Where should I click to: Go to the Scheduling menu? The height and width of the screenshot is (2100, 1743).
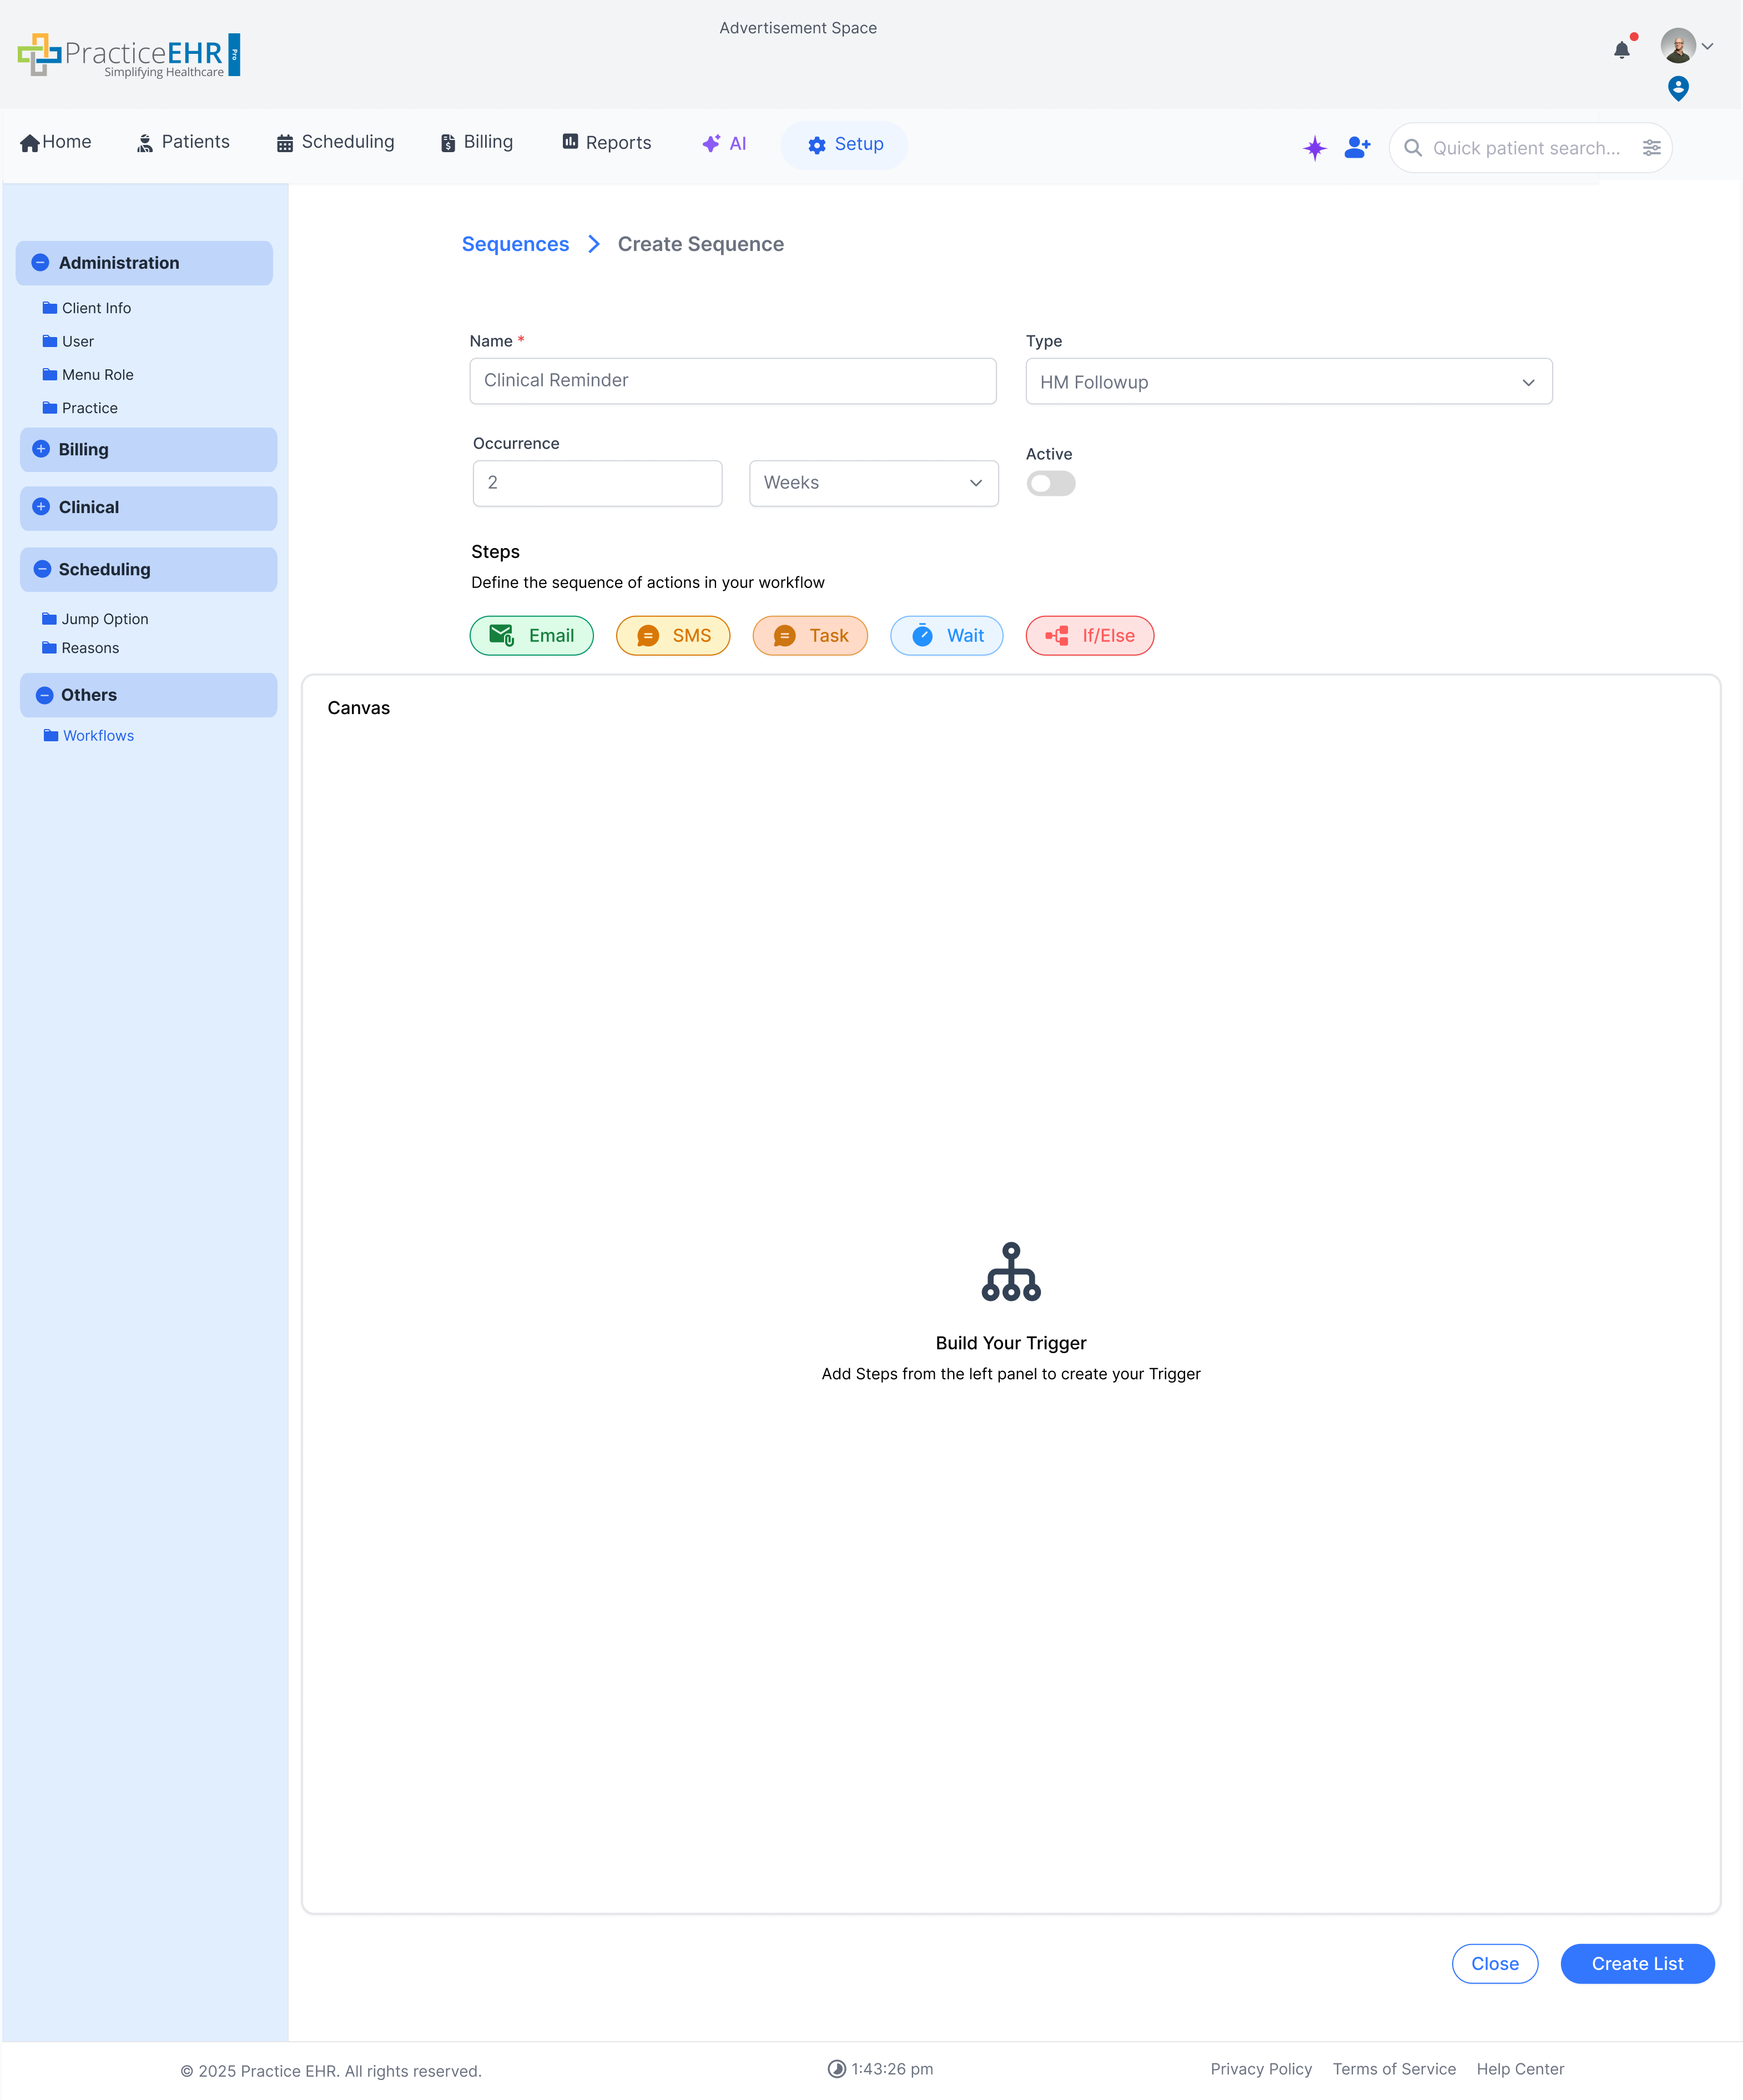tap(336, 142)
